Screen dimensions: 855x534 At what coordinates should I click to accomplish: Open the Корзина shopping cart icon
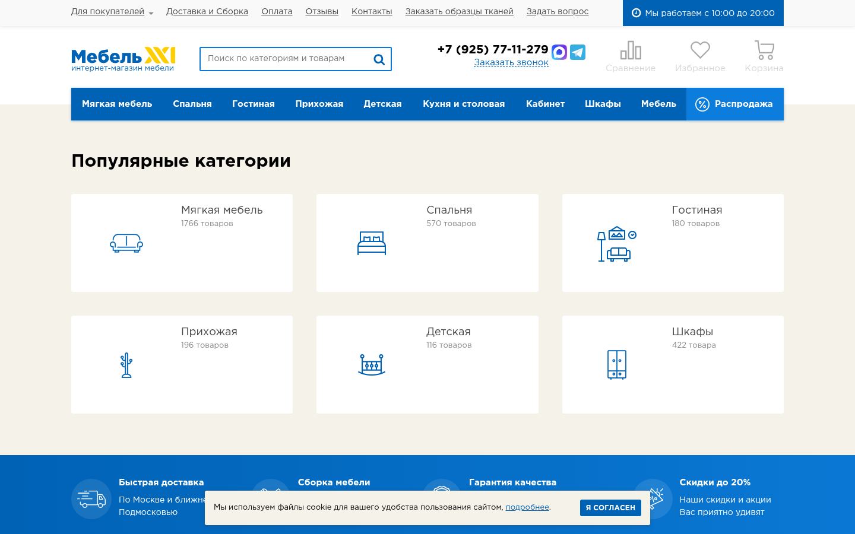click(764, 50)
